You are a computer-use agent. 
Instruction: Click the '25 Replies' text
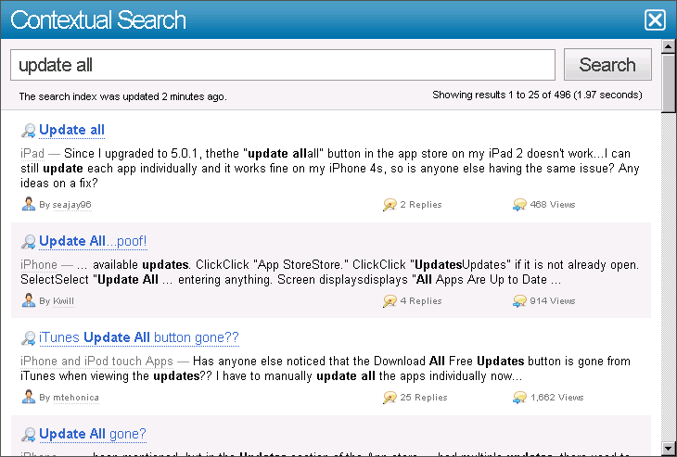click(424, 398)
